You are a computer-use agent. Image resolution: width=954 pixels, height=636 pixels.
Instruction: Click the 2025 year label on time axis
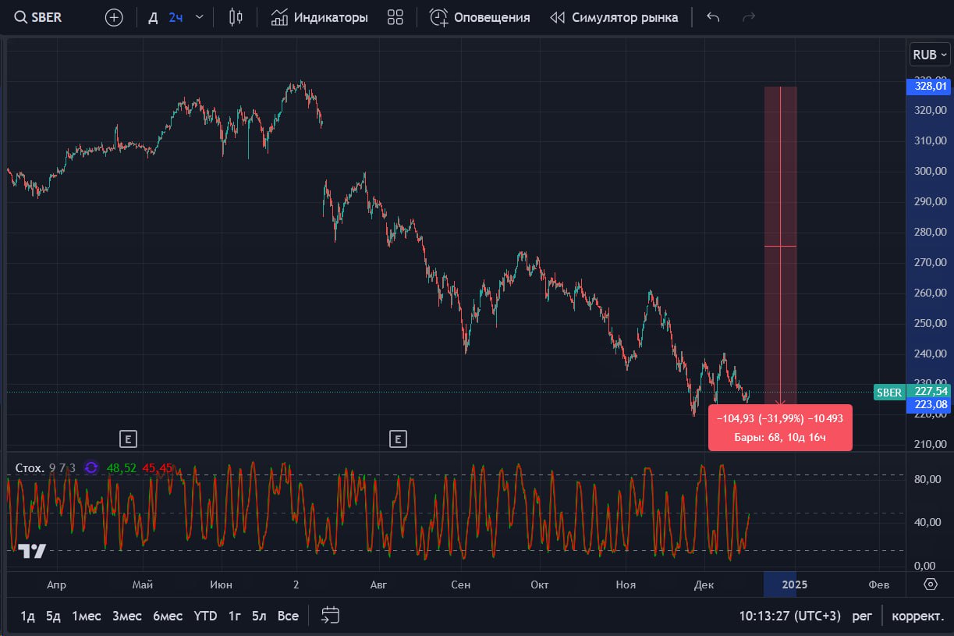[795, 584]
